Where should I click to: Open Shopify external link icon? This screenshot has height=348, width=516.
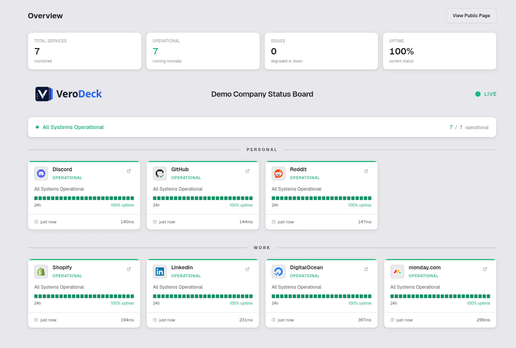129,269
